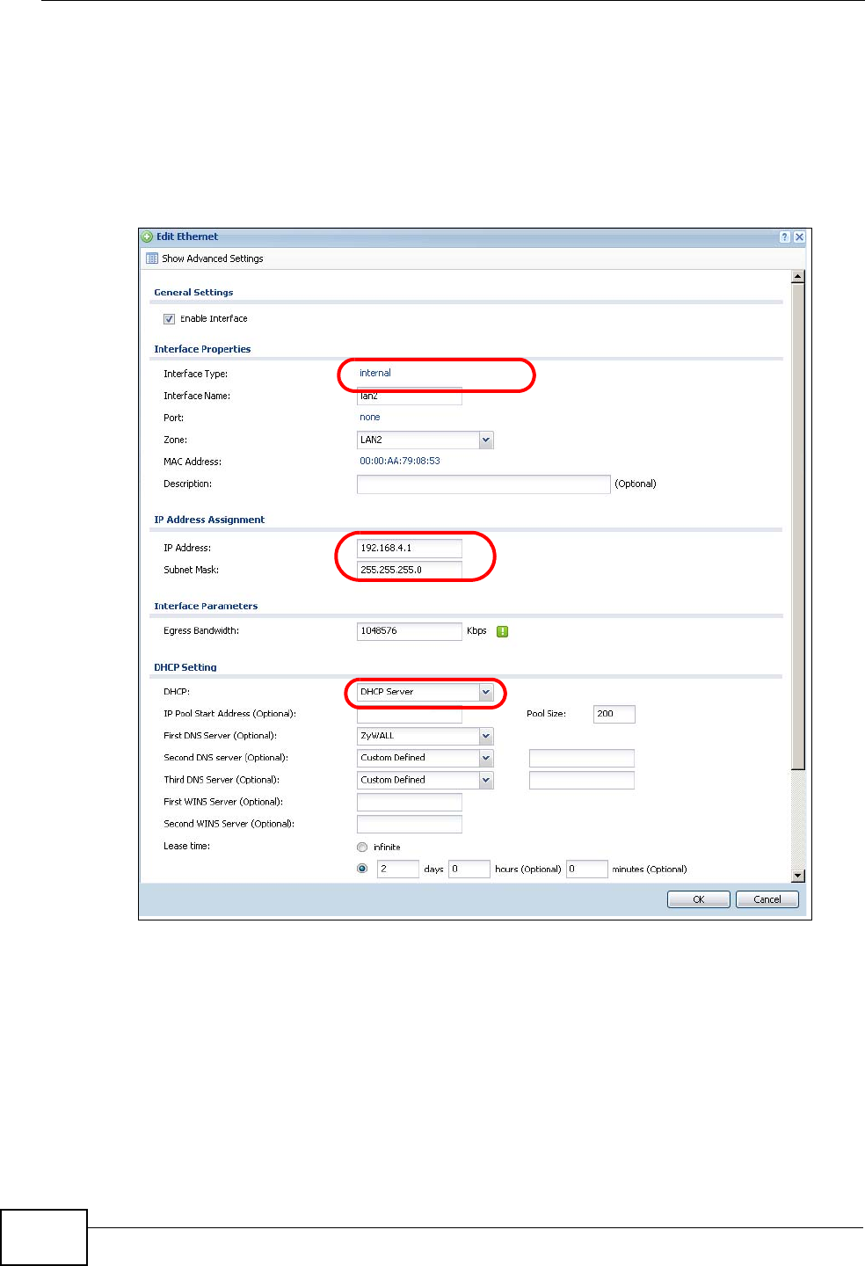Click the Third DNS Server custom address field
The image size is (865, 1266).
click(582, 780)
